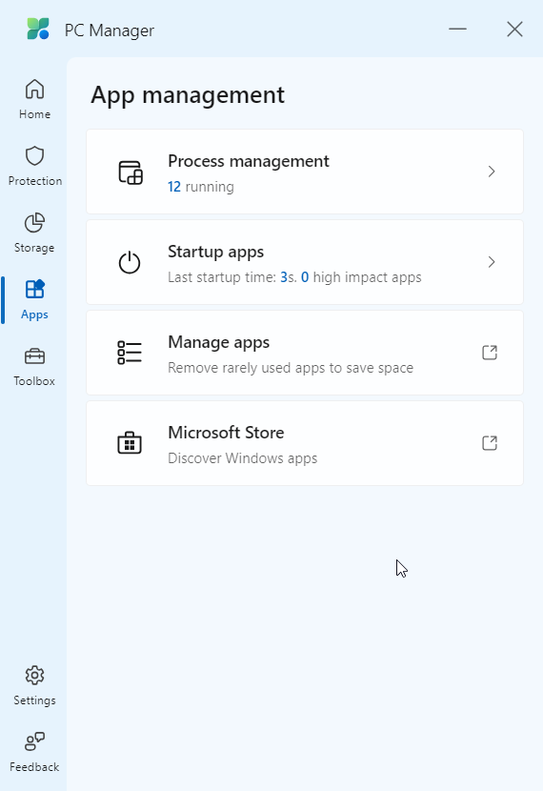The width and height of the screenshot is (543, 791).
Task: Minimize the PC Manager window
Action: click(x=458, y=30)
